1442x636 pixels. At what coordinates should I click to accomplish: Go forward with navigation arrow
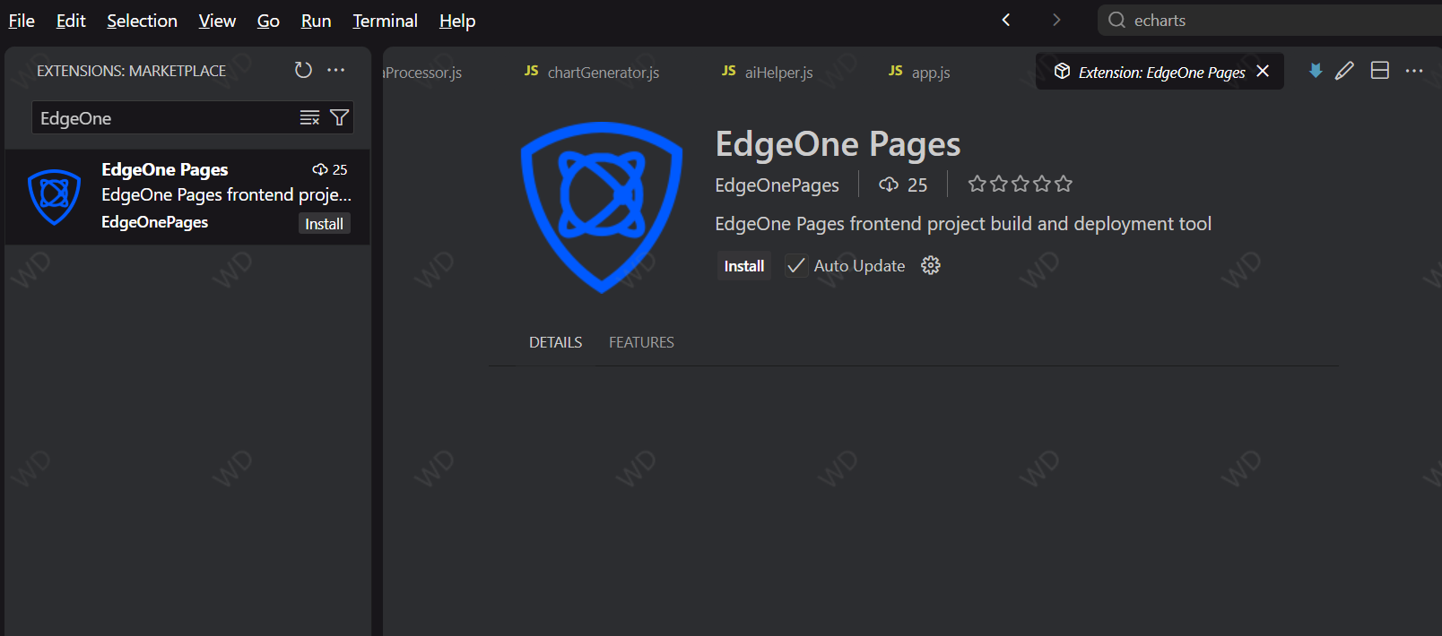[1056, 20]
